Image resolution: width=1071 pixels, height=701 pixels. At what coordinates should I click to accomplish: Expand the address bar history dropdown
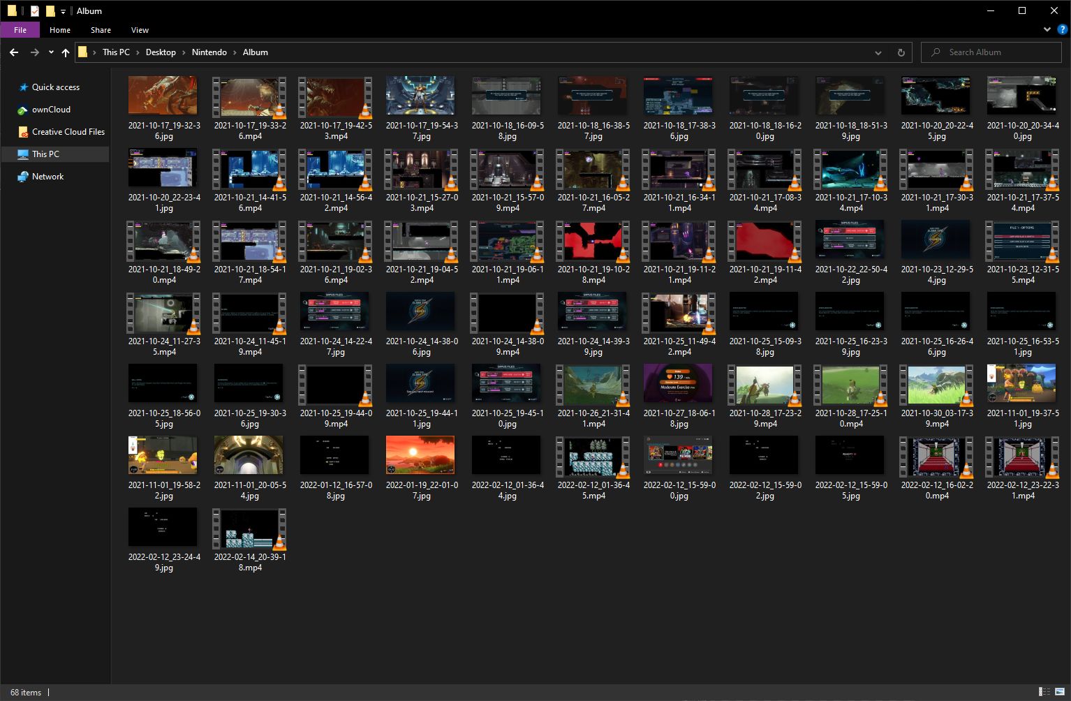878,52
